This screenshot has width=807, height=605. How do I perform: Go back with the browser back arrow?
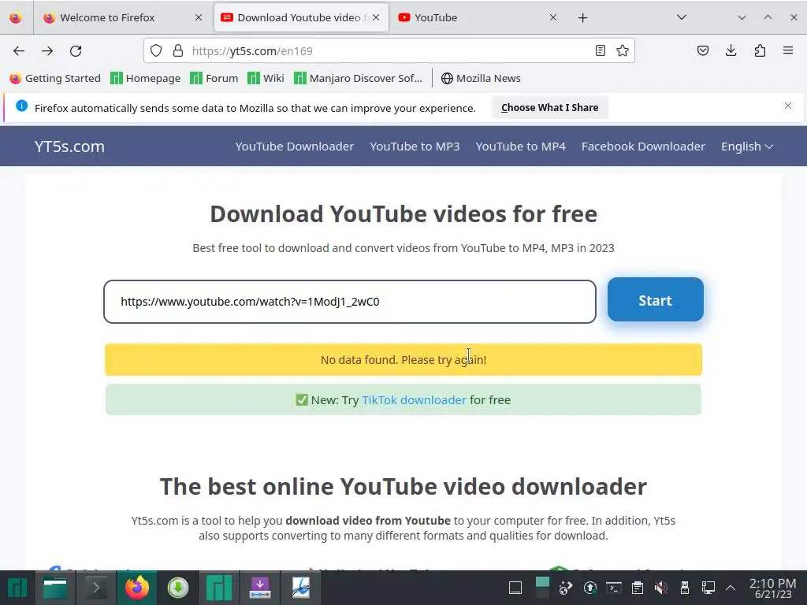point(19,50)
